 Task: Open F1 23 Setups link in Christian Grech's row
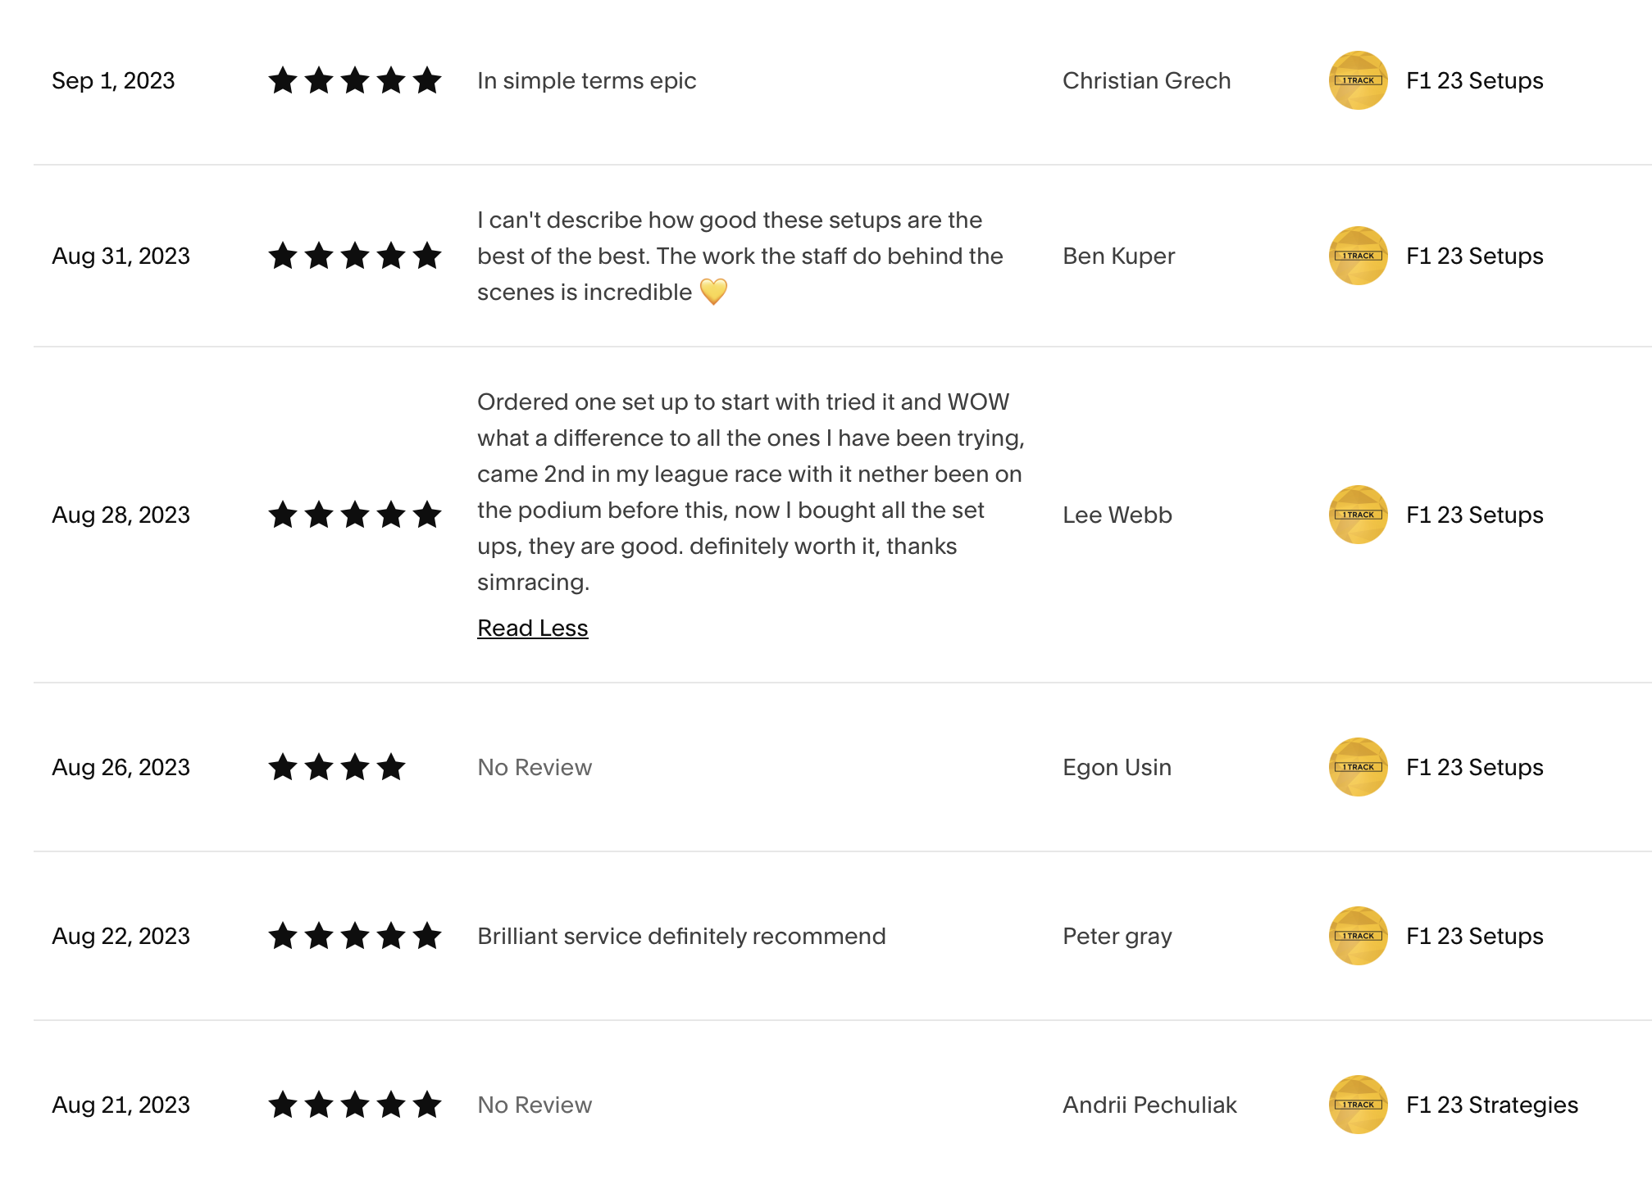tap(1475, 80)
